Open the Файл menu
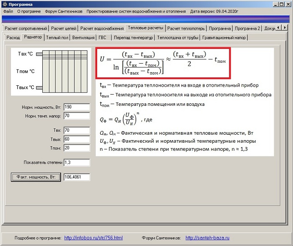This screenshot has height=246, width=293. click(x=8, y=11)
